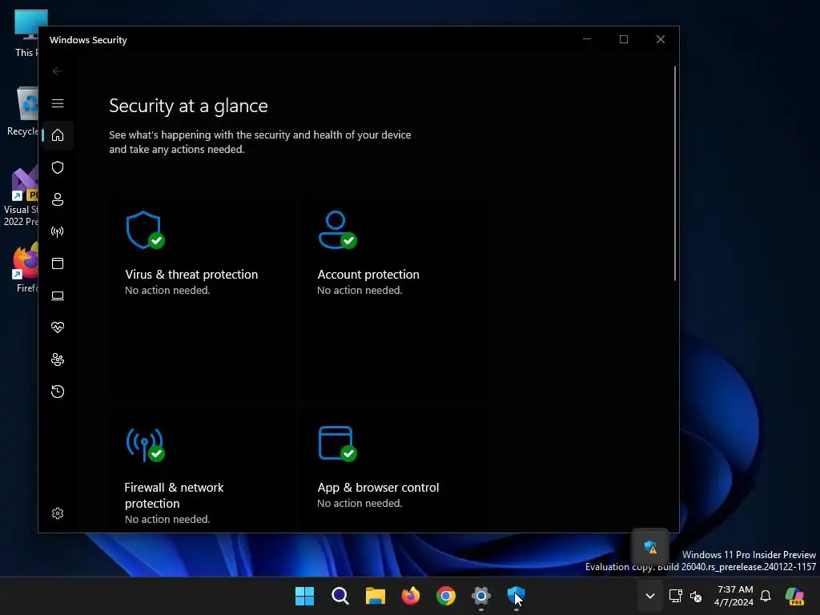
Task: Open the clock showing 7:37 AM
Action: coord(734,596)
